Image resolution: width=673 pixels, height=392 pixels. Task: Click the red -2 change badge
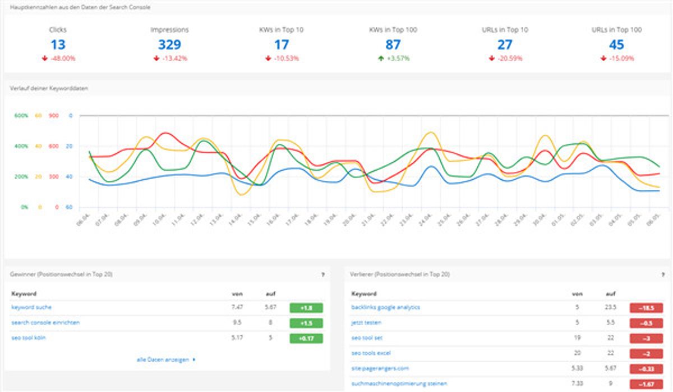[646, 353]
